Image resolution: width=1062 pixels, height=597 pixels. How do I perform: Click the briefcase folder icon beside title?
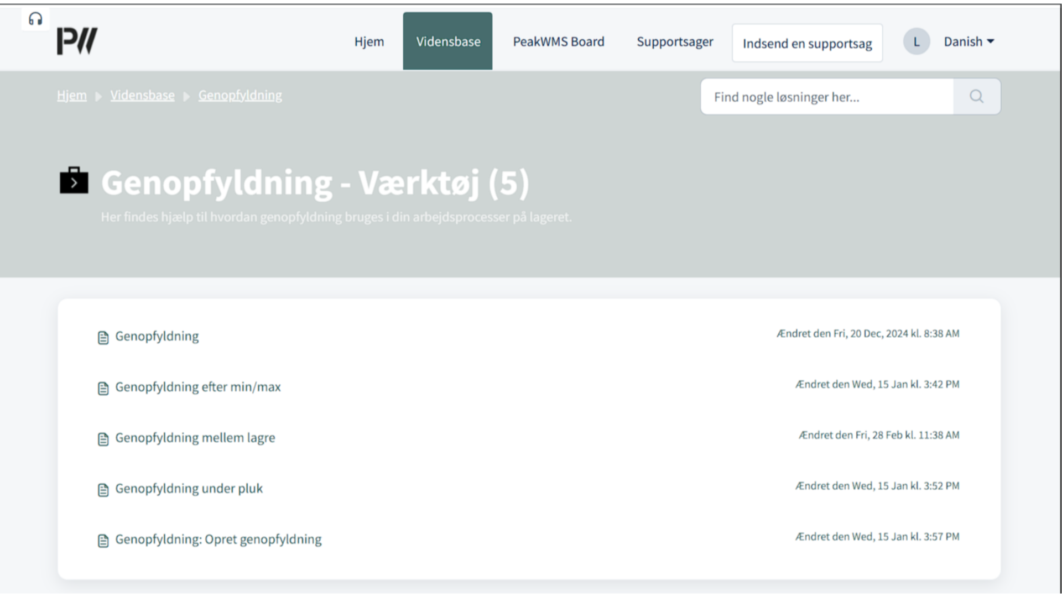pos(74,181)
